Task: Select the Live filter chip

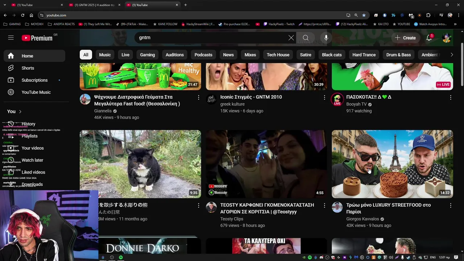Action: [x=125, y=55]
